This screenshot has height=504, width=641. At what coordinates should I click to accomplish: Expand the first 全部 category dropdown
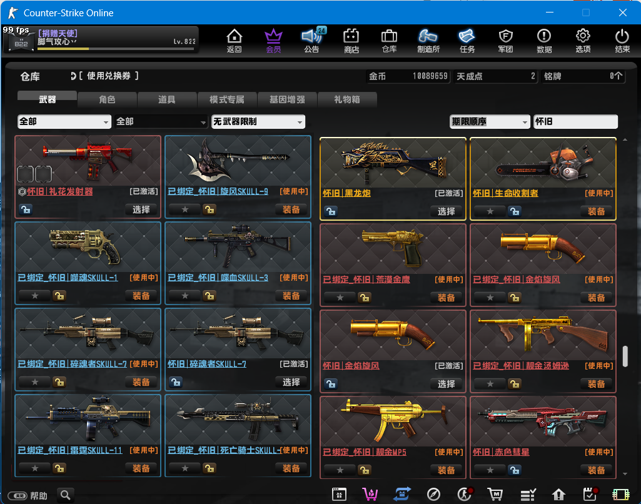coord(64,121)
